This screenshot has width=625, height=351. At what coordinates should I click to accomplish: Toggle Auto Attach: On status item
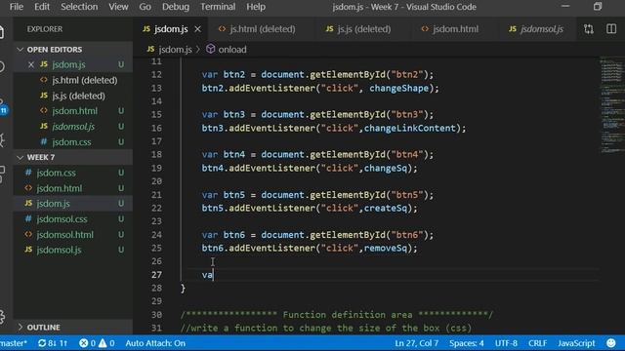(x=155, y=343)
